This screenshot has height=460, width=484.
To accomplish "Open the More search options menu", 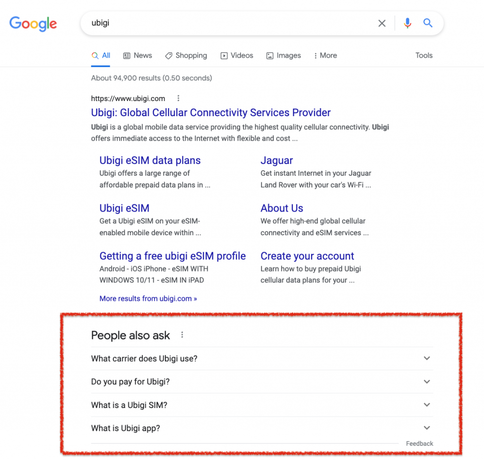I will tap(325, 56).
